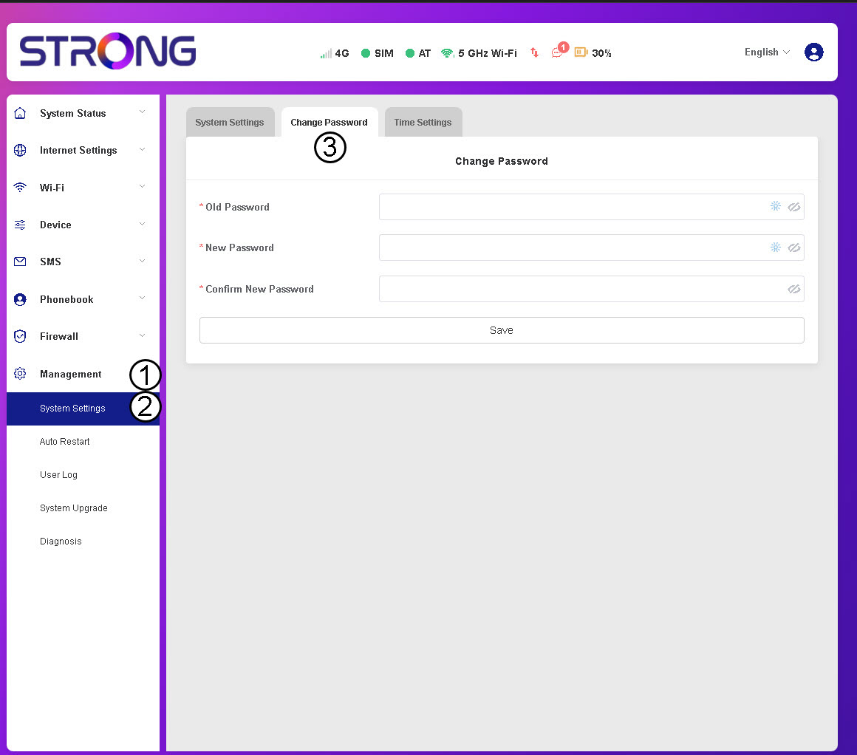Toggle visibility of Old Password field
The width and height of the screenshot is (857, 755).
point(794,207)
